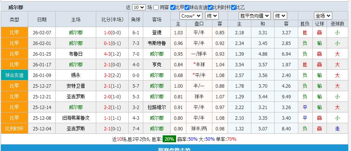Click the score 3-2(2-2)
The height and width of the screenshot is (151, 351).
(x=112, y=75)
